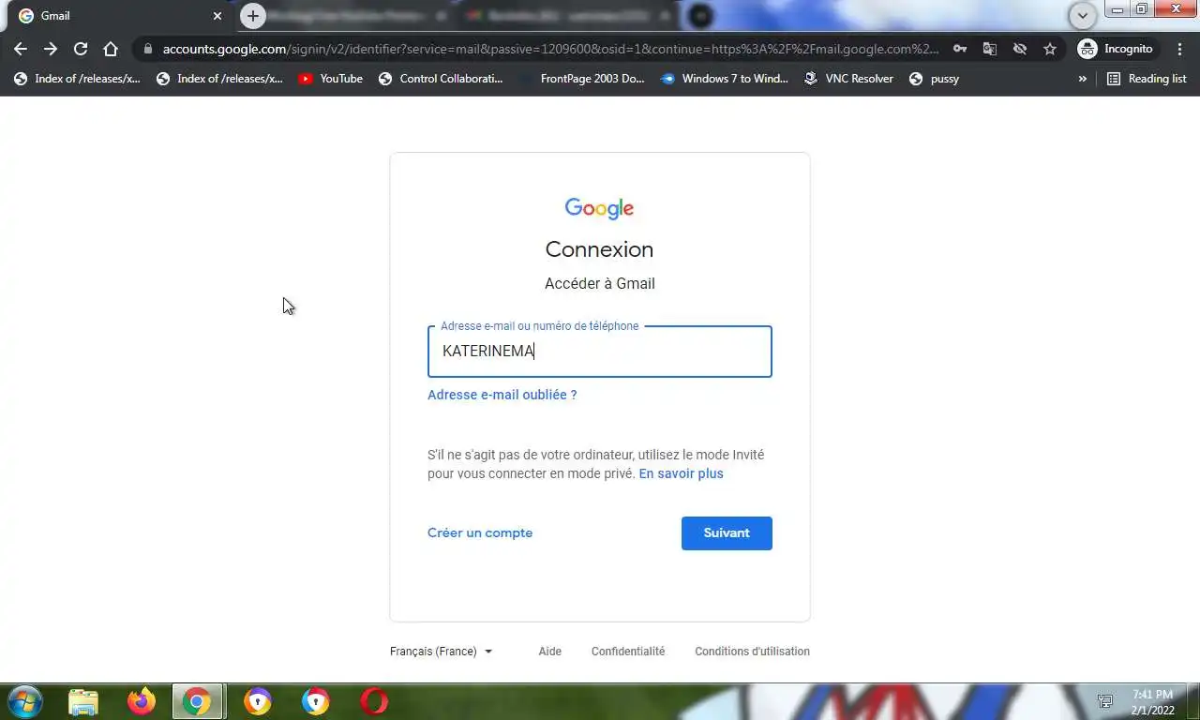The width and height of the screenshot is (1200, 720).
Task: Go forward using the browser forward arrow
Action: tap(51, 49)
